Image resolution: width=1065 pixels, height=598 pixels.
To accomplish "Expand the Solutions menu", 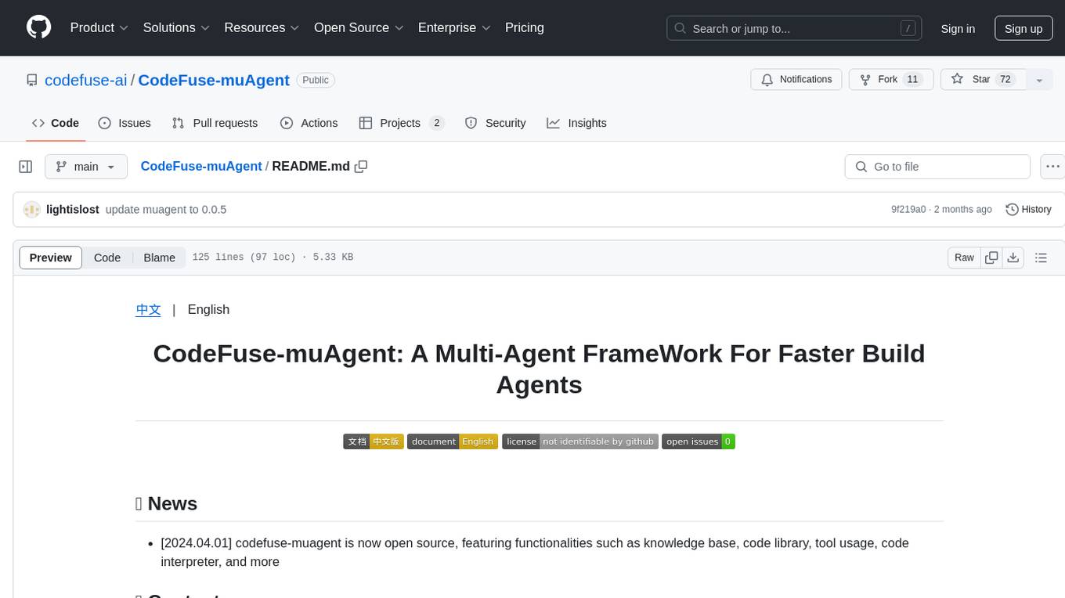I will point(176,27).
